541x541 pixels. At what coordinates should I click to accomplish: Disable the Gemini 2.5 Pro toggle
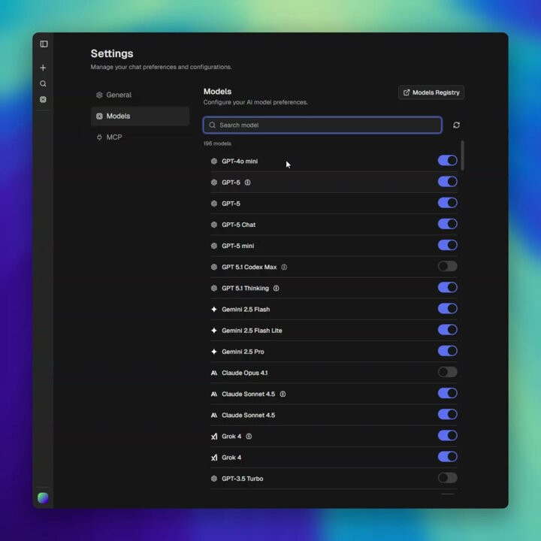click(448, 351)
